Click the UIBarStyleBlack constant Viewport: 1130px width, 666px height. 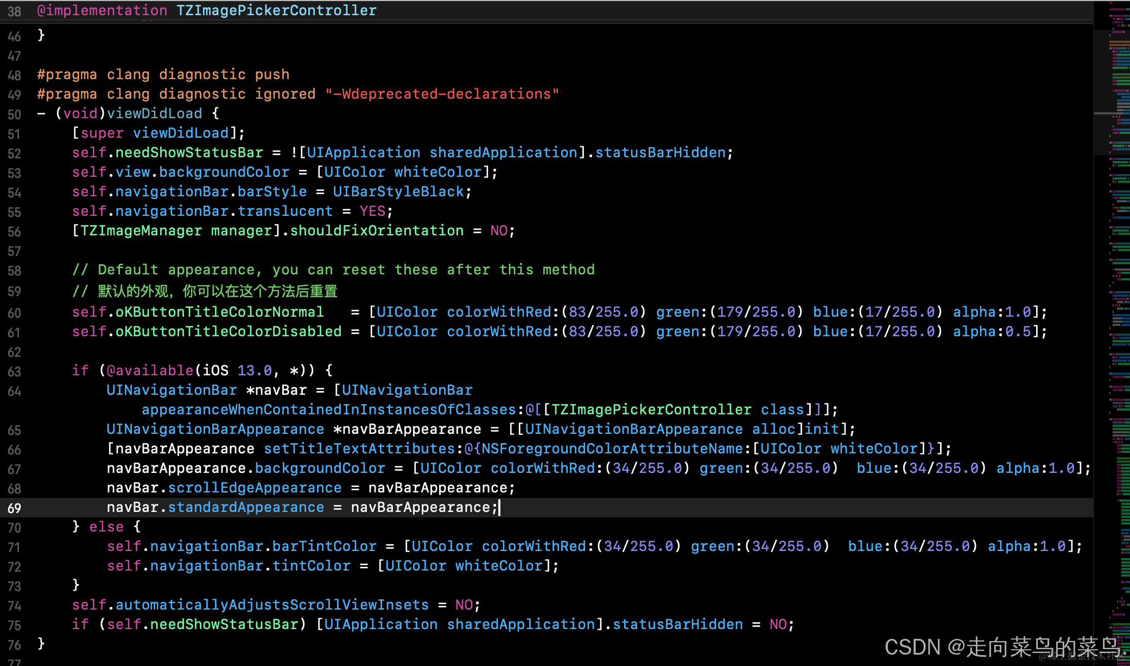point(398,191)
